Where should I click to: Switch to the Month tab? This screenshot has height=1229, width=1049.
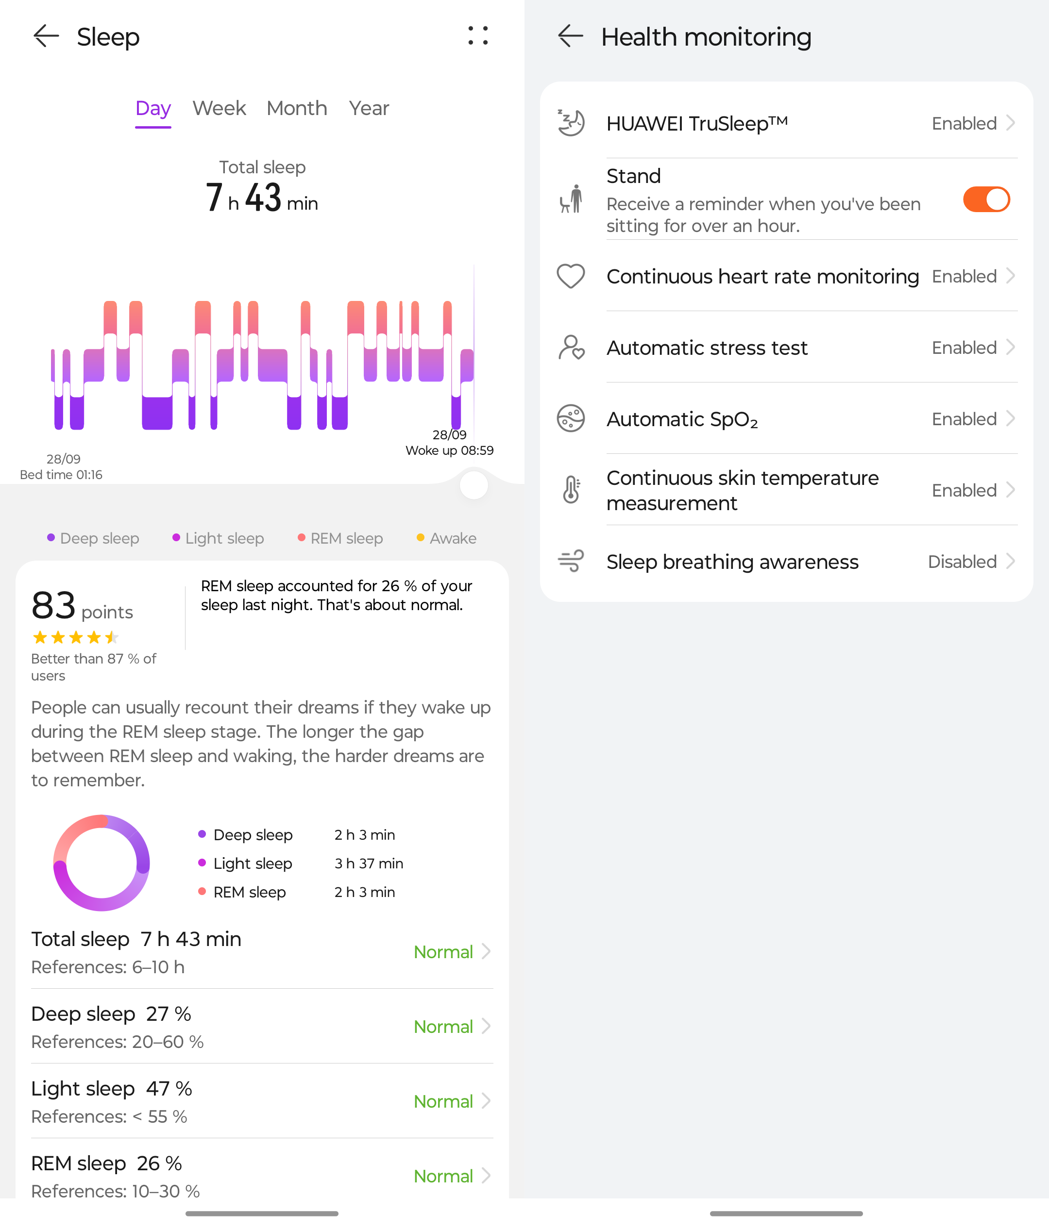(297, 108)
